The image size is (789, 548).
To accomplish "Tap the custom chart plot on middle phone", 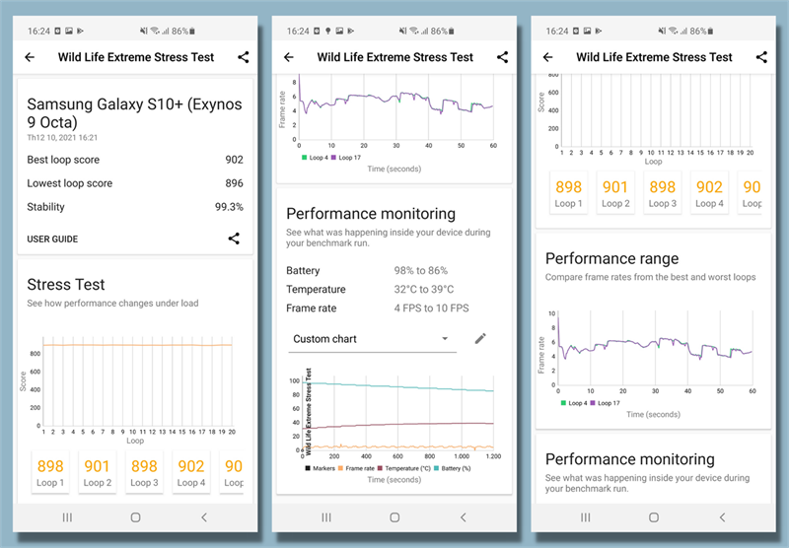I will (x=397, y=415).
